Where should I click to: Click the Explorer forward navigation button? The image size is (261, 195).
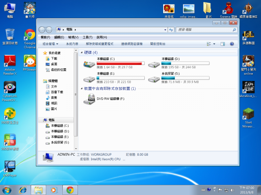coord(49,30)
